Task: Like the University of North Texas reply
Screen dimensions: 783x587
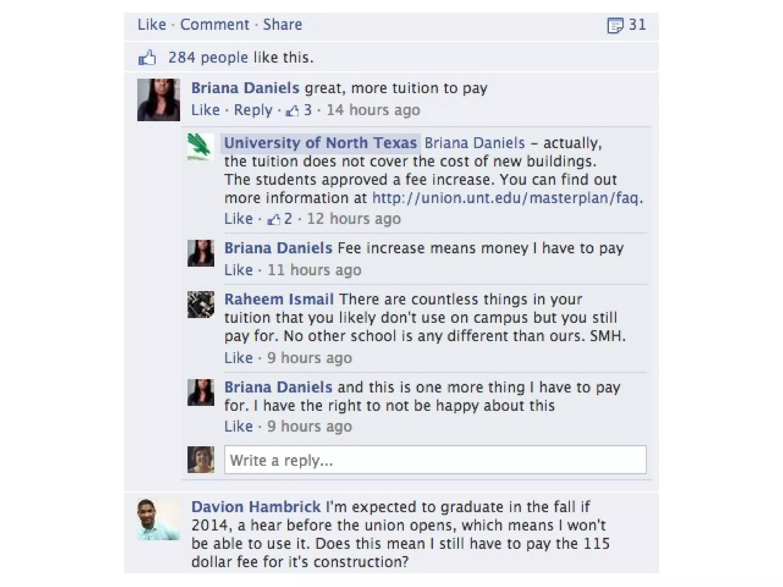Action: pos(238,219)
